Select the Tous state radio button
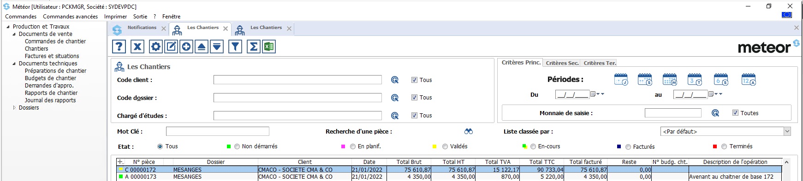 pos(160,146)
